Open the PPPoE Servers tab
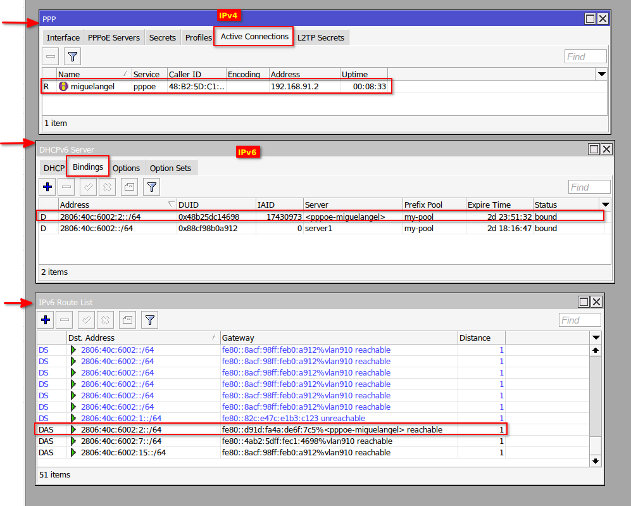This screenshot has width=631, height=506. pyautogui.click(x=114, y=37)
